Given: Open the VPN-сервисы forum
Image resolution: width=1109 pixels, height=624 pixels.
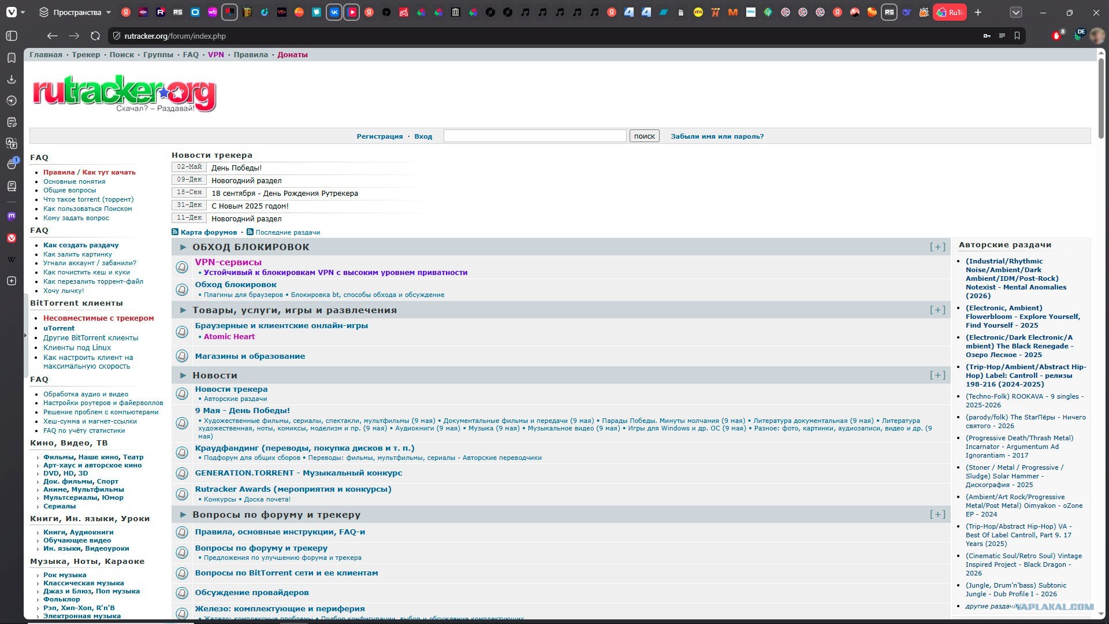Looking at the screenshot, I should (x=228, y=262).
